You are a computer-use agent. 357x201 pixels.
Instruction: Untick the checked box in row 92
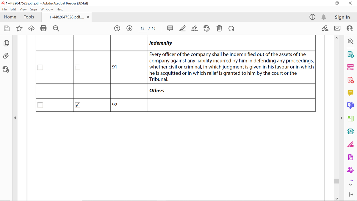click(x=77, y=105)
